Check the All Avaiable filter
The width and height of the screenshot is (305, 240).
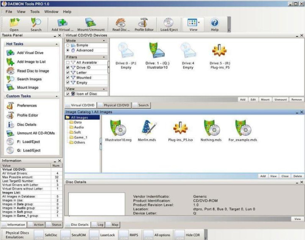click(x=68, y=62)
